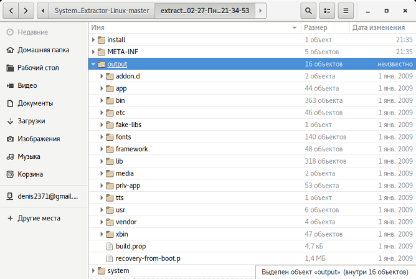Collapse the output folder

[x=93, y=64]
